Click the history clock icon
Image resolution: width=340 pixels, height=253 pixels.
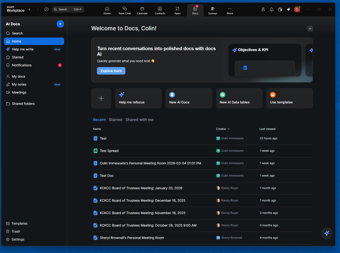(x=46, y=9)
